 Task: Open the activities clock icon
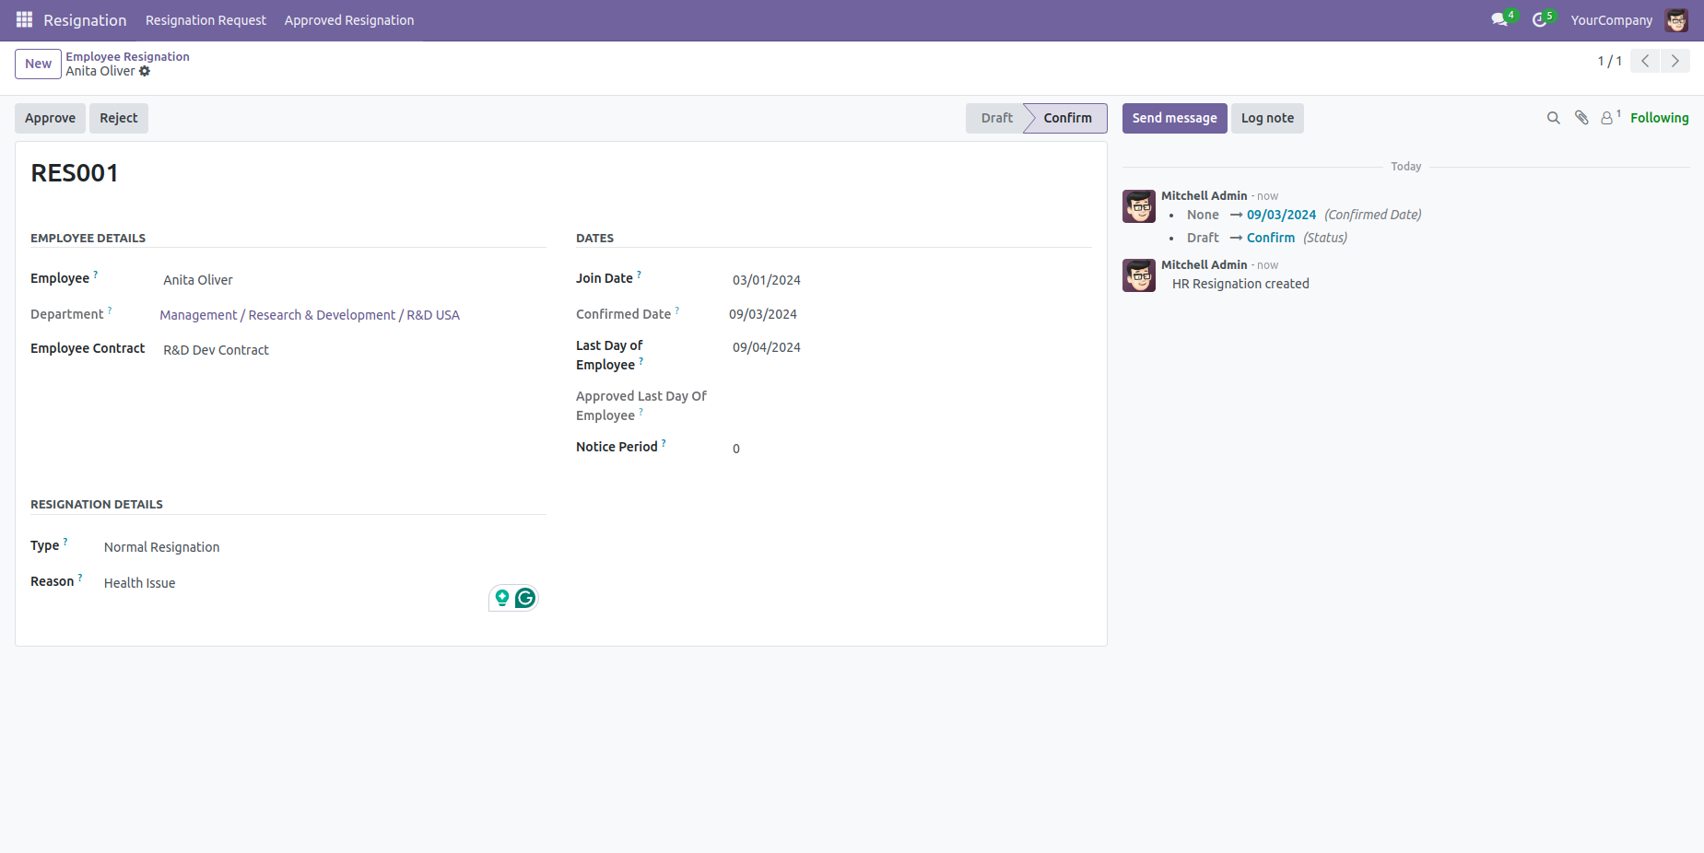pyautogui.click(x=1539, y=19)
